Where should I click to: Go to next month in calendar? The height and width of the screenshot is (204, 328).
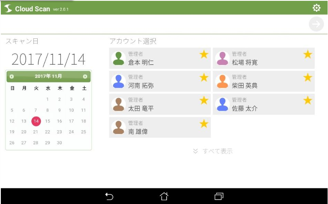85,76
